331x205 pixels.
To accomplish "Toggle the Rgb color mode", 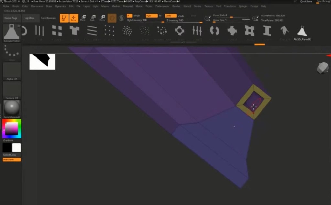I will coord(151,16).
